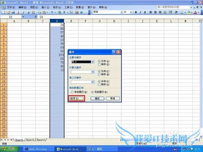The image size is (203, 152).
Task: Open the Undo history dropdown arrow
Action: [x=55, y=12]
